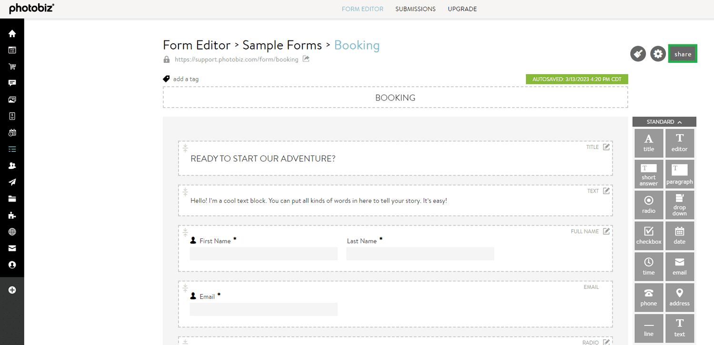
Task: Add a time element from the panel
Action: click(x=649, y=266)
